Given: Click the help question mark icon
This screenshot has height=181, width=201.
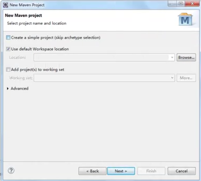Looking at the screenshot, I should pyautogui.click(x=11, y=170).
